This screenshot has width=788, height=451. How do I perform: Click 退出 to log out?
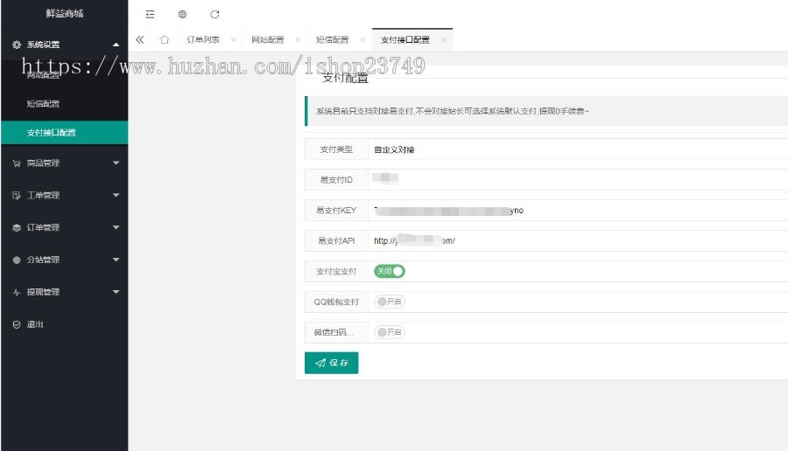[35, 324]
